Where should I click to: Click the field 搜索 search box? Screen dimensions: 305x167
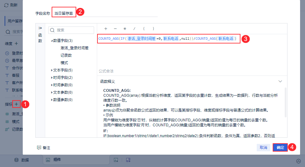coord(71,30)
